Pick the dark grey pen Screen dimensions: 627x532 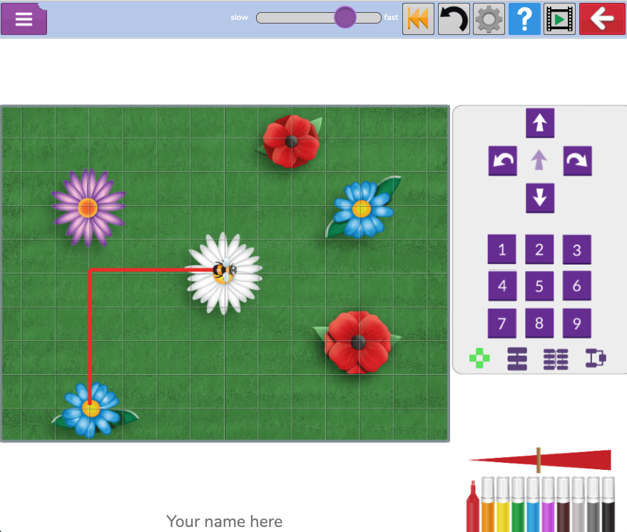point(593,504)
